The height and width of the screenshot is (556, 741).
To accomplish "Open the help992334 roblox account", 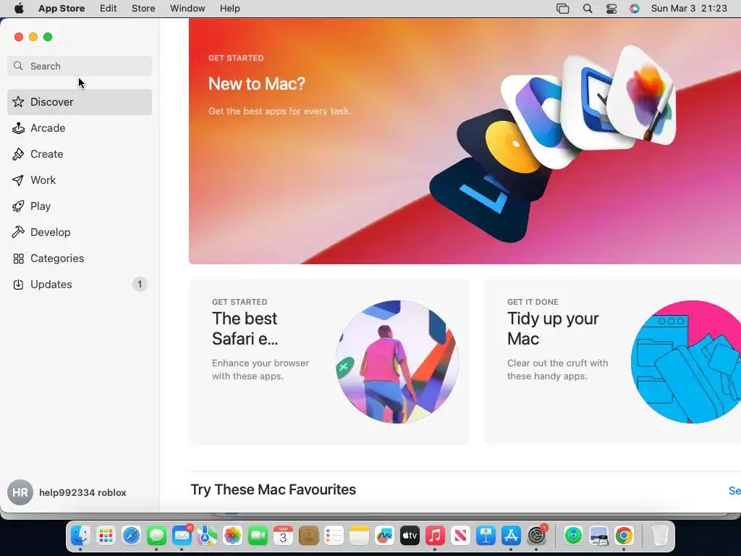I will tap(67, 492).
